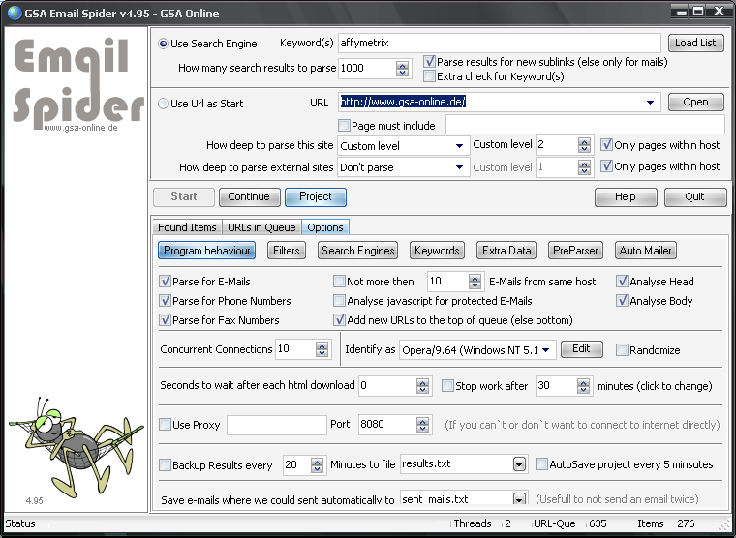Click the Edit button next to Identify as
Image resolution: width=736 pixels, height=538 pixels.
pos(581,349)
